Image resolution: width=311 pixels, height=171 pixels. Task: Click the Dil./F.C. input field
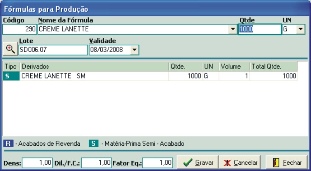tap(96, 163)
